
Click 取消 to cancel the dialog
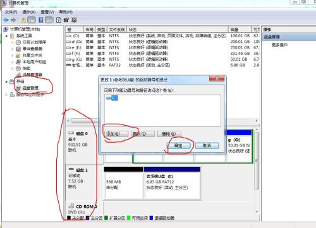207,145
